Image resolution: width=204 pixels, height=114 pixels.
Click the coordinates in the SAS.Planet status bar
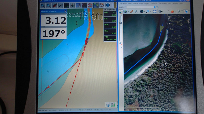point(146,110)
